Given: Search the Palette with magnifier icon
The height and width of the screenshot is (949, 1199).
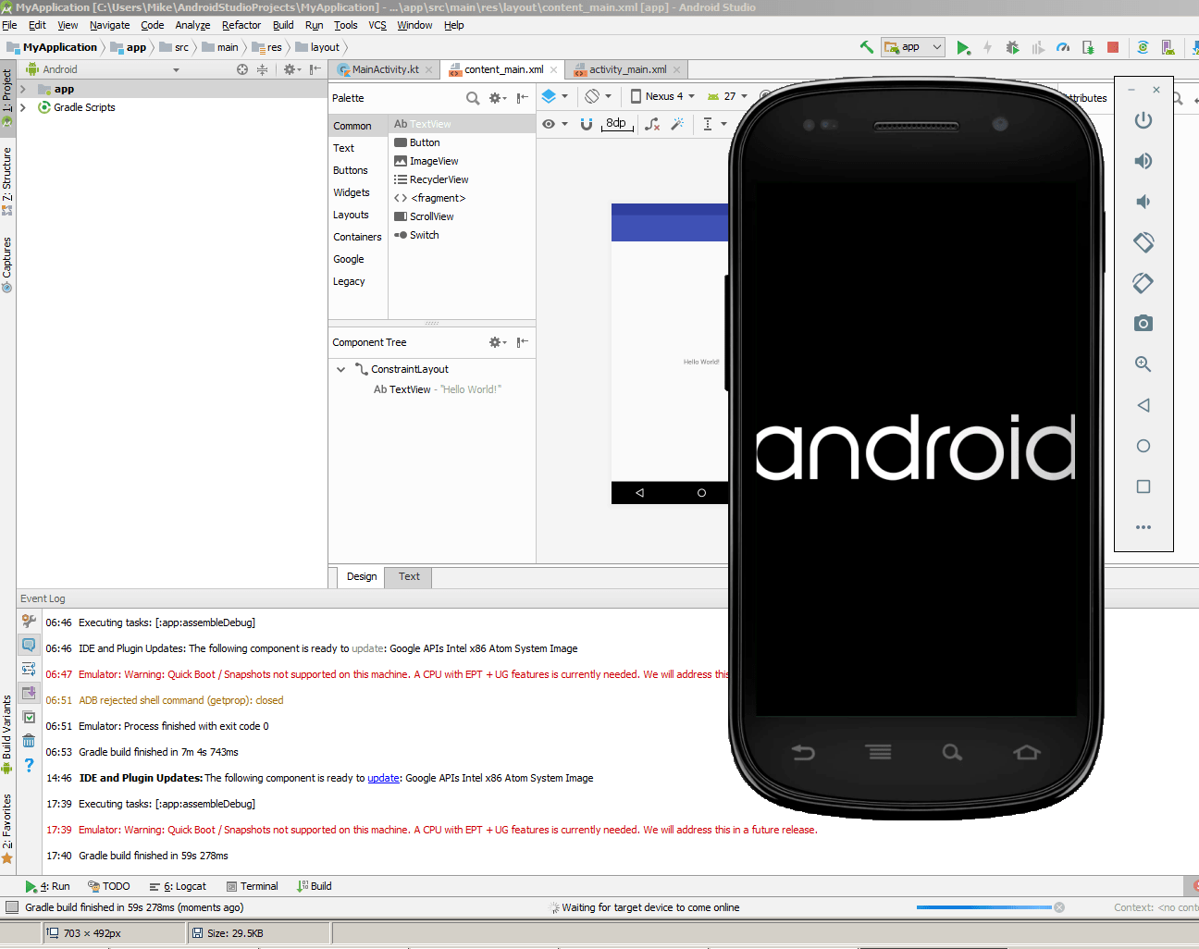Looking at the screenshot, I should click(x=473, y=98).
